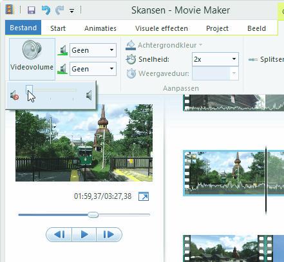284x262 pixels.
Task: Click the Splitsen split tool
Action: (x=266, y=59)
